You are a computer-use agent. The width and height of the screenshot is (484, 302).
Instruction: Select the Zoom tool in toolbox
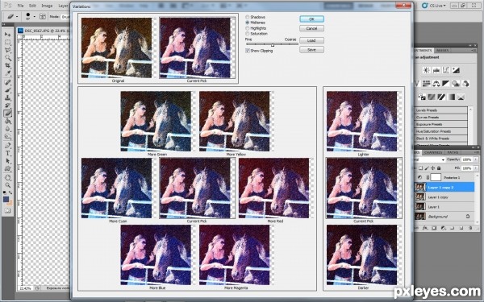[8, 185]
